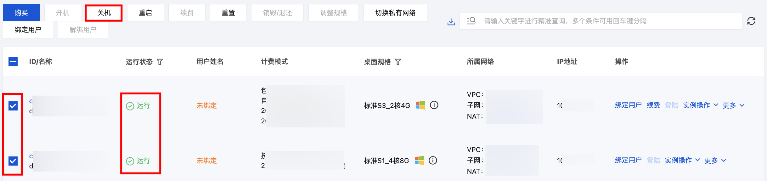Viewport: 767px width, 181px height.
Task: Click the blue 购买 button
Action: click(21, 13)
